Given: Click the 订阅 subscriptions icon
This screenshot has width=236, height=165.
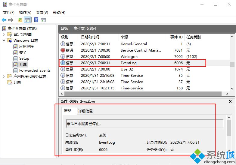Looking at the screenshot, I should 10,82.
